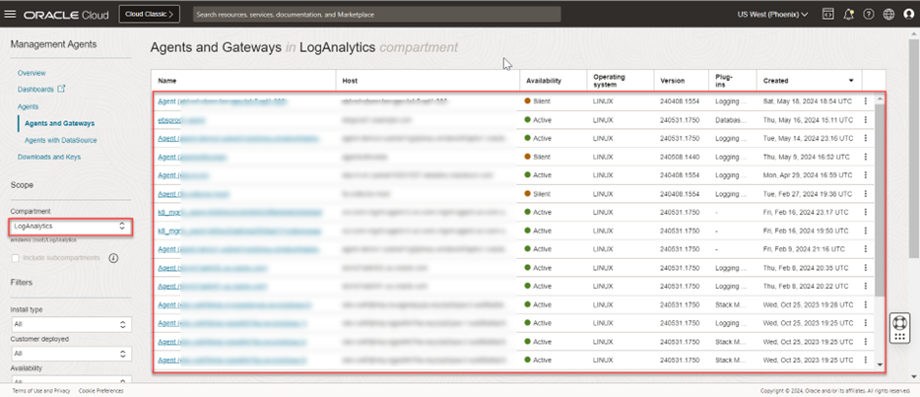The image size is (920, 397).
Task: Open the help question mark icon
Action: coord(869,15)
